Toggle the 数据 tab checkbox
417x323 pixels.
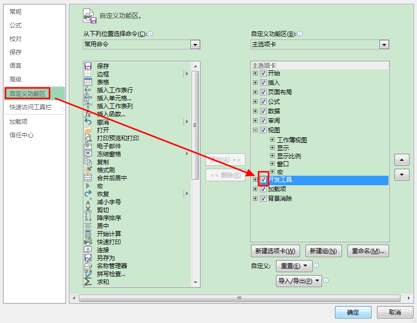click(x=263, y=111)
